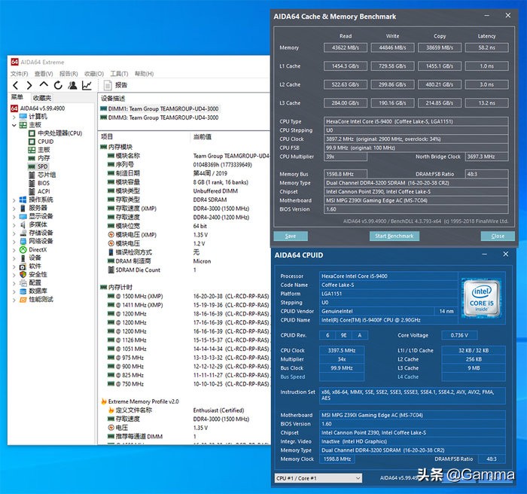
Task: Open the graph chart toolbar icon
Action: coord(87,85)
